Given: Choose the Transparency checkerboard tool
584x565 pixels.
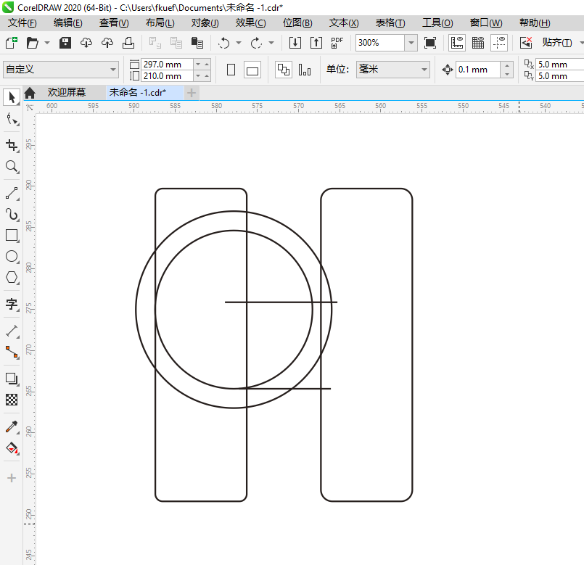Looking at the screenshot, I should click(12, 400).
